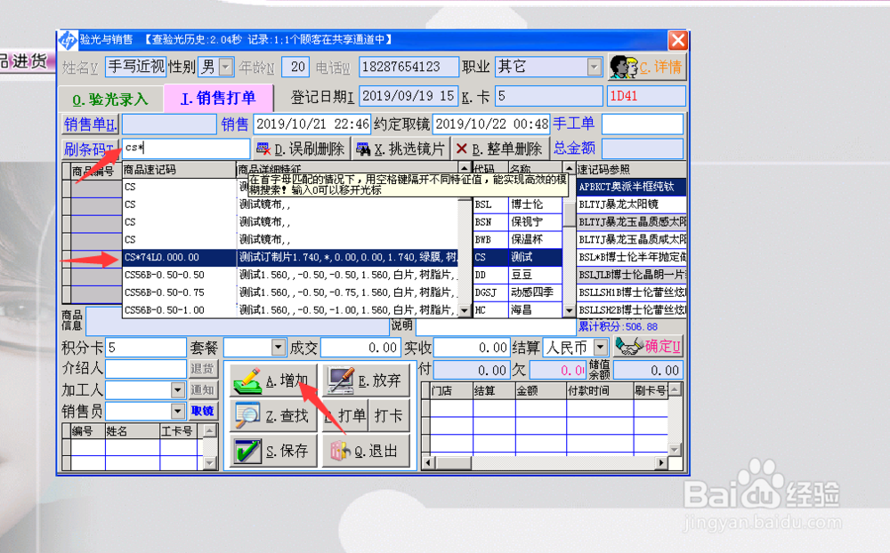This screenshot has width=890, height=553.
Task: Click the S.保存 save button
Action: 274,451
